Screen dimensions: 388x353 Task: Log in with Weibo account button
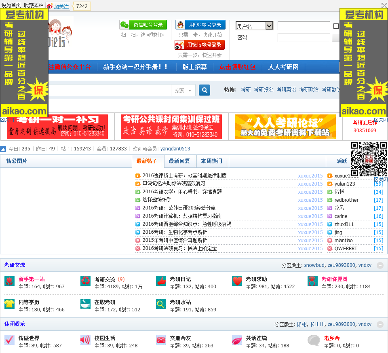coord(200,45)
